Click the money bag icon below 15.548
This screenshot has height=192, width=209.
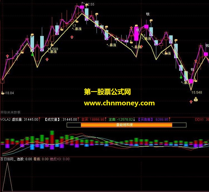click(x=196, y=99)
